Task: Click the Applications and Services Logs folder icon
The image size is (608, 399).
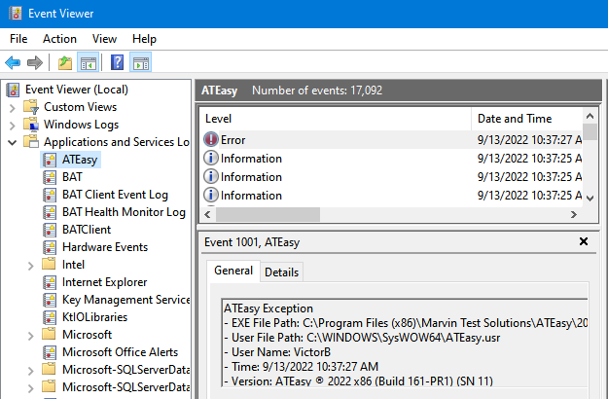Action: [30, 141]
